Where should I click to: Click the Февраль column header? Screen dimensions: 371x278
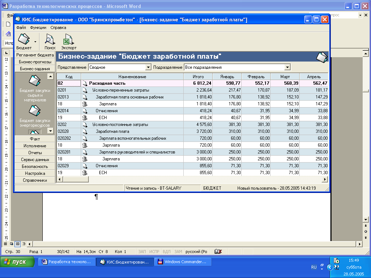point(256,77)
